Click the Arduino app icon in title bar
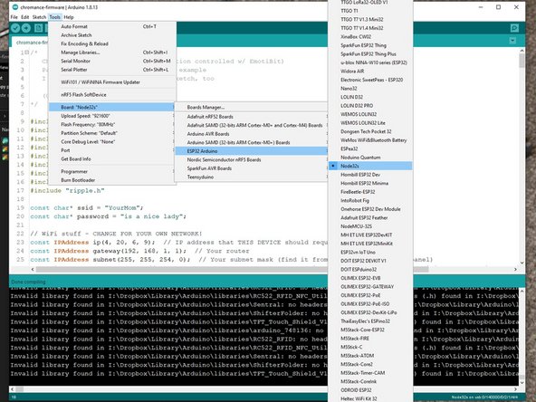Screen dimensions: 536x402 pos(15,7)
